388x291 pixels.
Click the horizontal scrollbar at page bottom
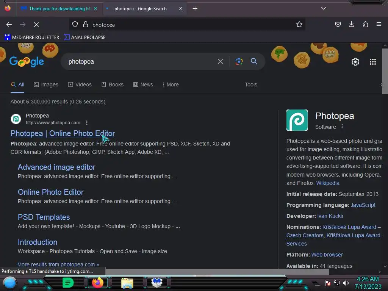pos(217,272)
